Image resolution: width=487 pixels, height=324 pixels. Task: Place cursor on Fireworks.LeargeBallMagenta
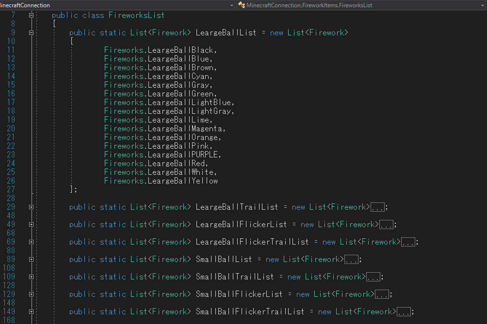(163, 128)
